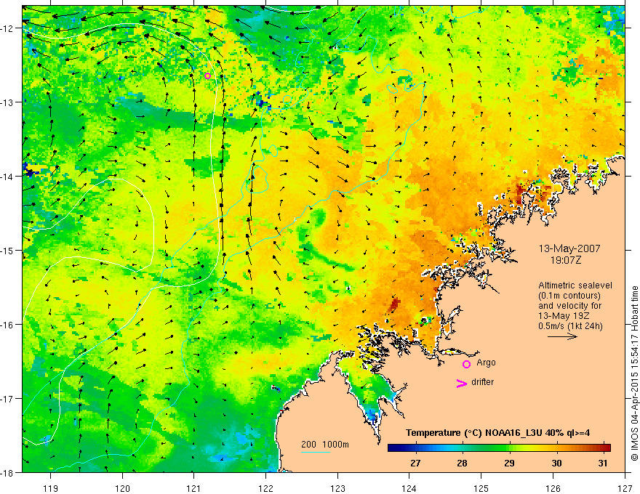Viewport: 640px width, 494px height.
Task: Click the longitude axis label 120
Action: (122, 488)
